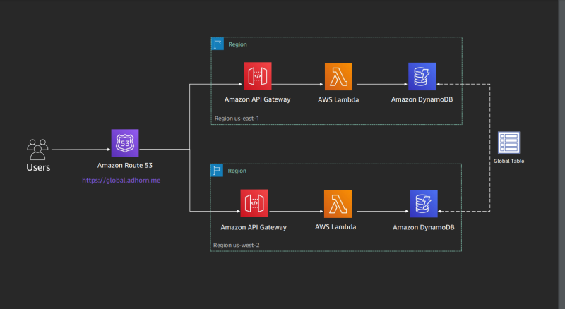Click 'Amazon API Gateway' label in us-east-1 region
The height and width of the screenshot is (309, 565).
257,100
